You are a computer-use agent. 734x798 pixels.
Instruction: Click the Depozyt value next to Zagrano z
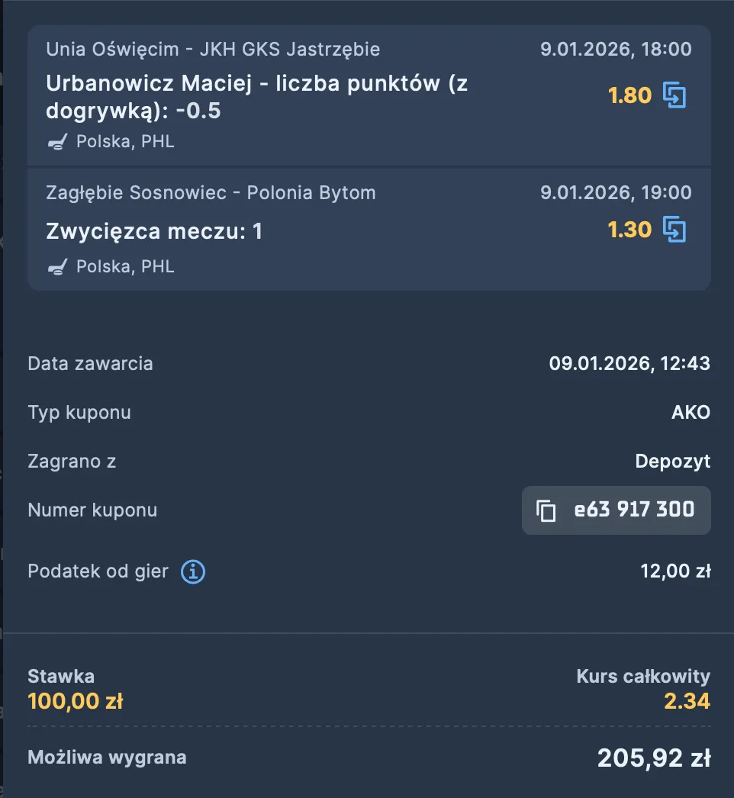coord(672,461)
